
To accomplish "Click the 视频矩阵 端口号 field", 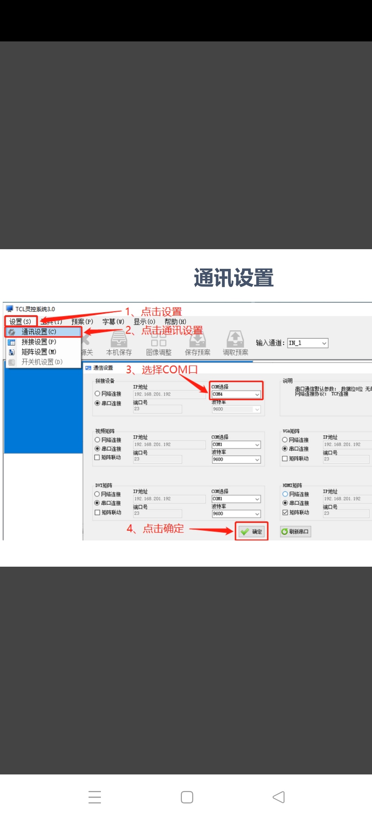I will (157, 459).
